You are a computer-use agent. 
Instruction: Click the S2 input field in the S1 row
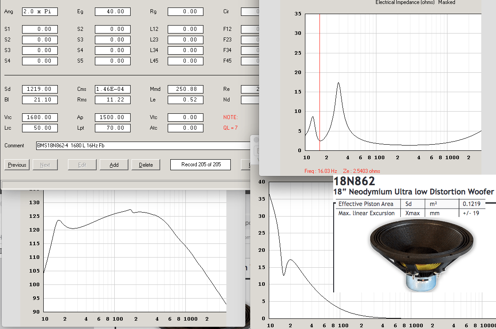[113, 30]
